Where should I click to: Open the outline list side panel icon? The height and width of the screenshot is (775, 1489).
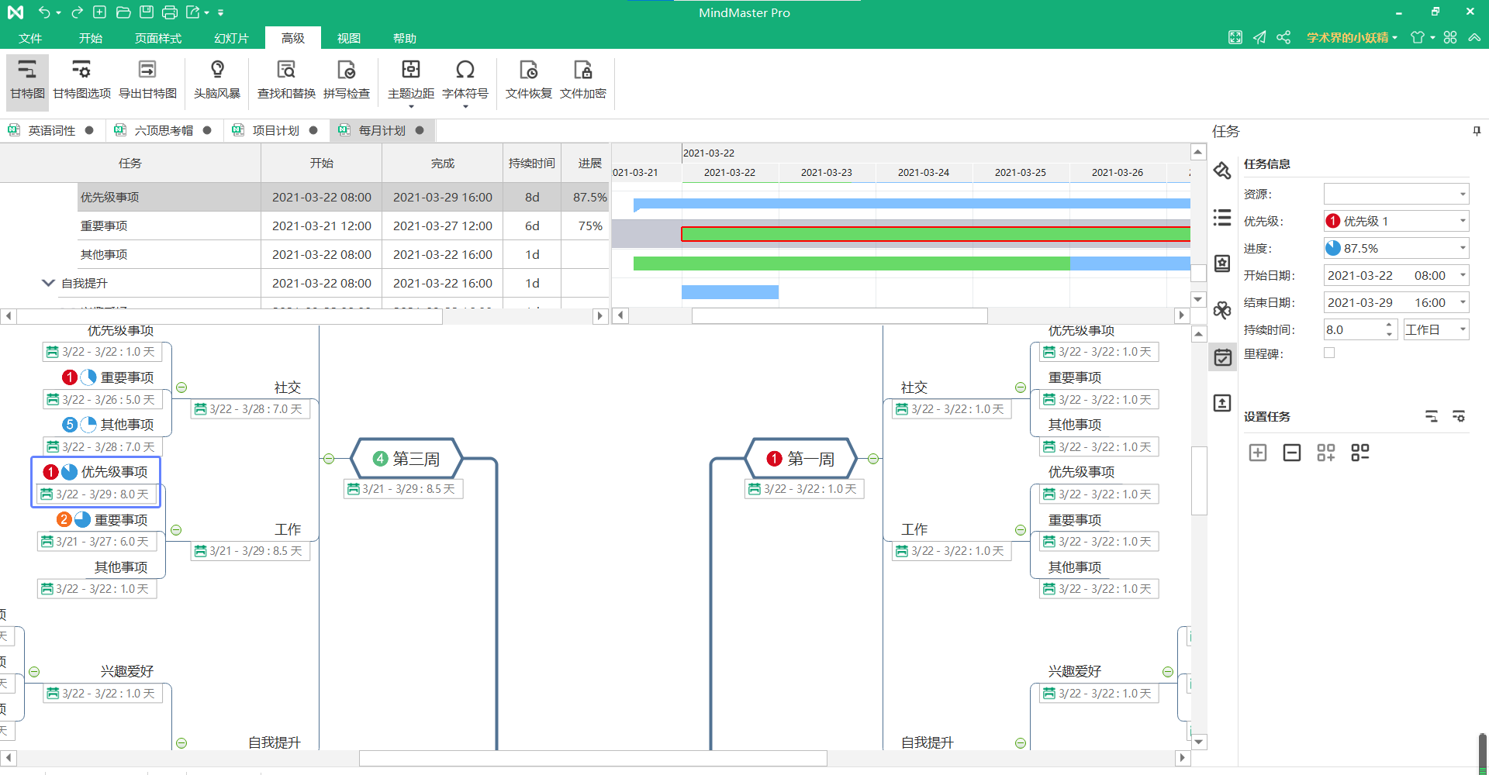1222,218
